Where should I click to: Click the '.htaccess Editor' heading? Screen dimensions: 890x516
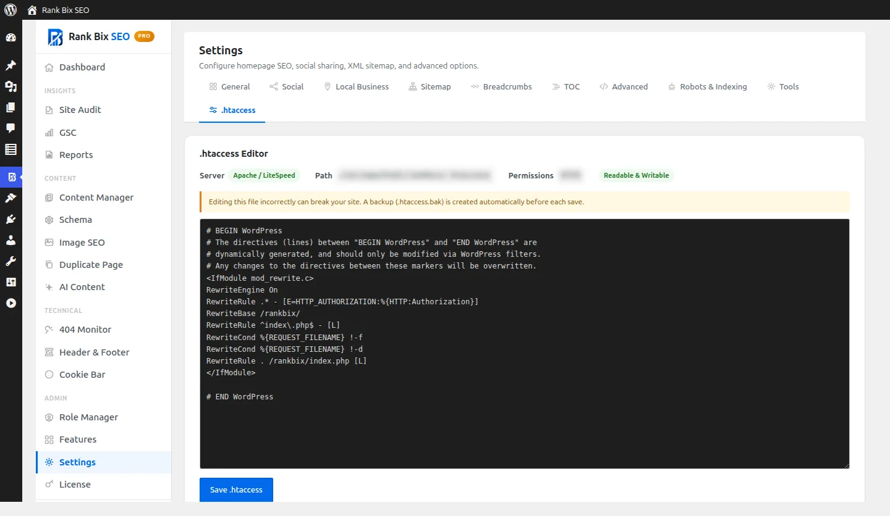[234, 154]
